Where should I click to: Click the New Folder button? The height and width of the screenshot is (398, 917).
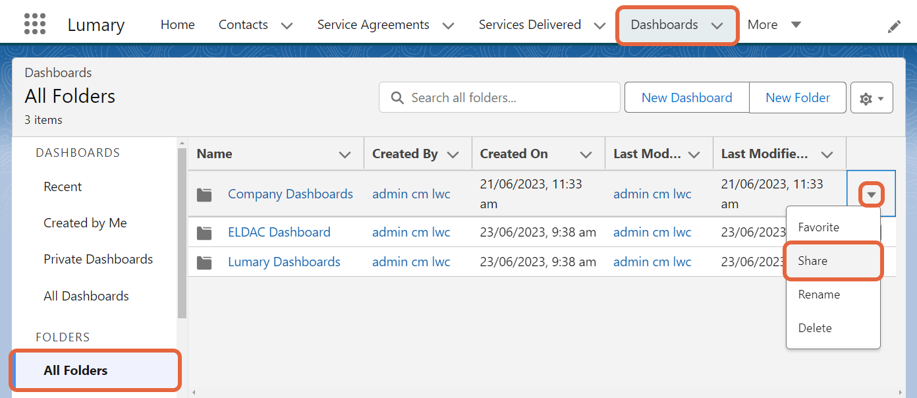point(798,98)
